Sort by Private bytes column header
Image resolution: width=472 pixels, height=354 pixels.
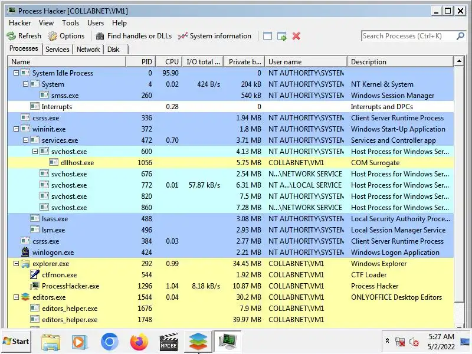244,62
